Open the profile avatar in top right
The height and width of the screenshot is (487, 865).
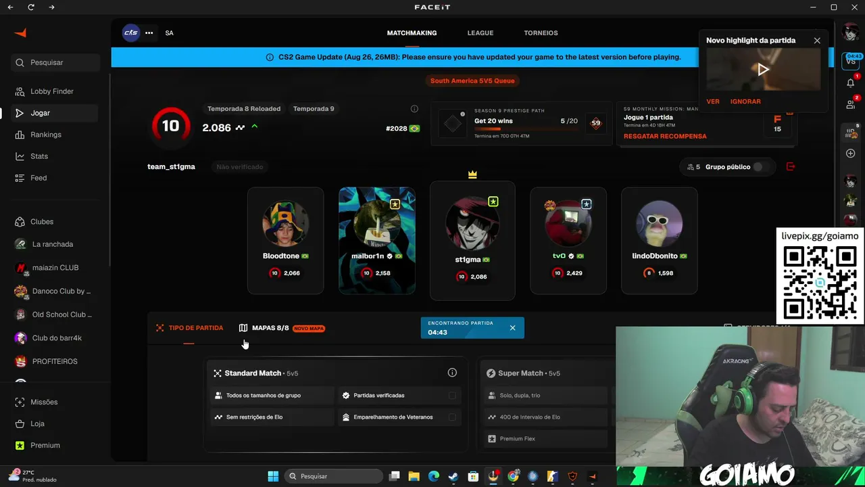point(850,32)
